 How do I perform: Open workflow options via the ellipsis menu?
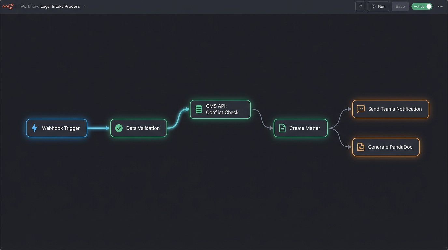[x=440, y=6]
